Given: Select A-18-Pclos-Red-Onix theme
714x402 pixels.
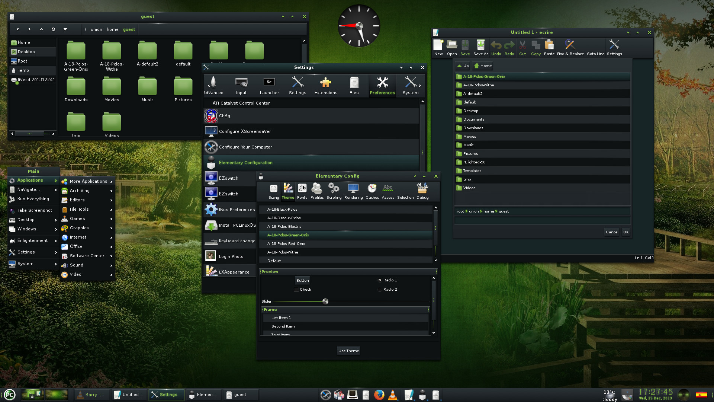Looking at the screenshot, I should 346,244.
